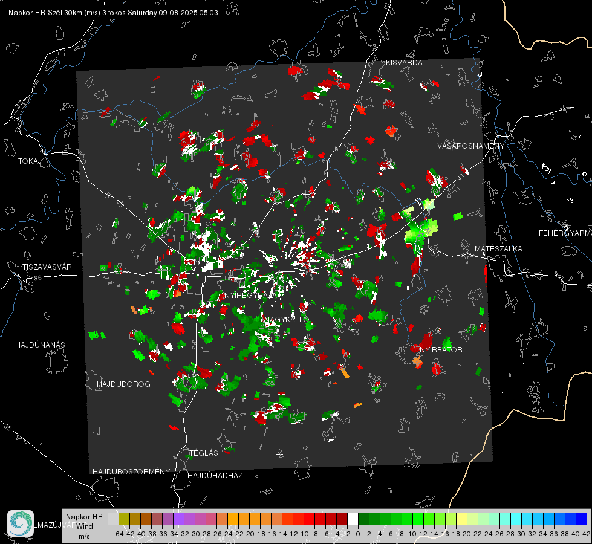Click the NYÍRBÁTOR label
This screenshot has height=544, width=592.
coord(441,349)
